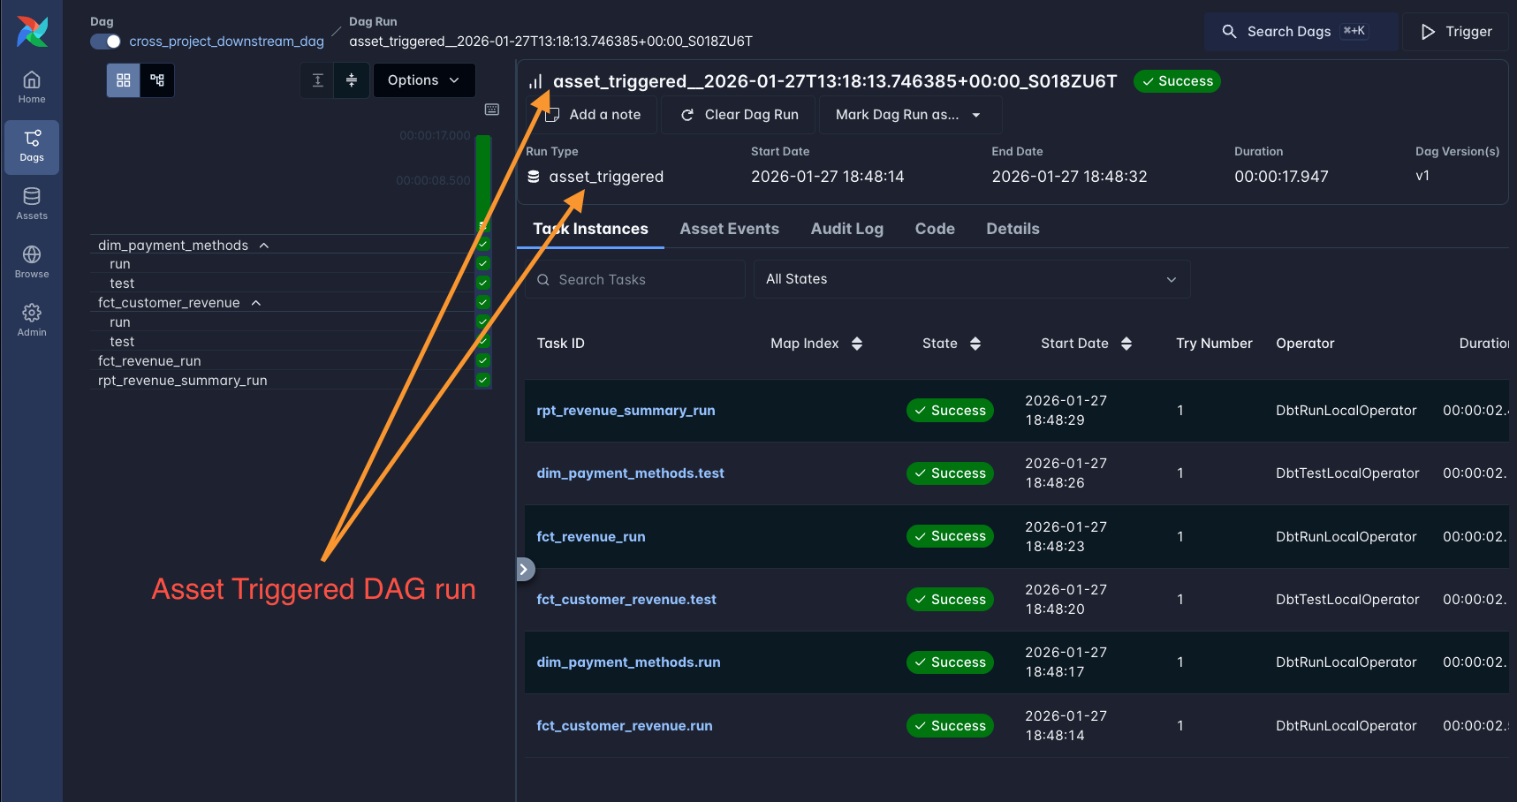Image resolution: width=1517 pixels, height=802 pixels.
Task: Collapse the fct_customer_revenue task group
Action: pyautogui.click(x=255, y=302)
